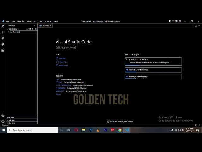The width and height of the screenshot is (202, 152).
Task: Open Boost your Productivity walkthrough
Action: pyautogui.click(x=153, y=77)
